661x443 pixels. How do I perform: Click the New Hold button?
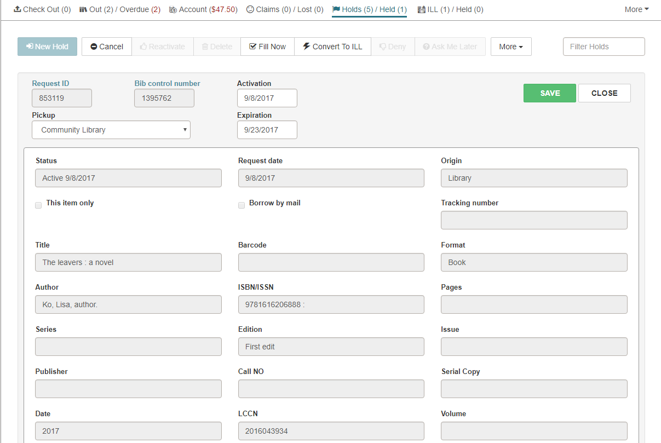pos(47,47)
